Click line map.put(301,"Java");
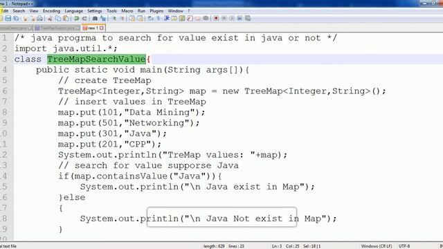443x249 pixels. click(x=112, y=133)
